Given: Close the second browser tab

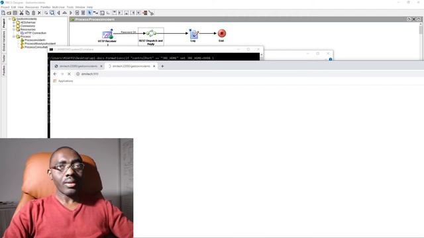Looking at the screenshot, I should click(154, 66).
